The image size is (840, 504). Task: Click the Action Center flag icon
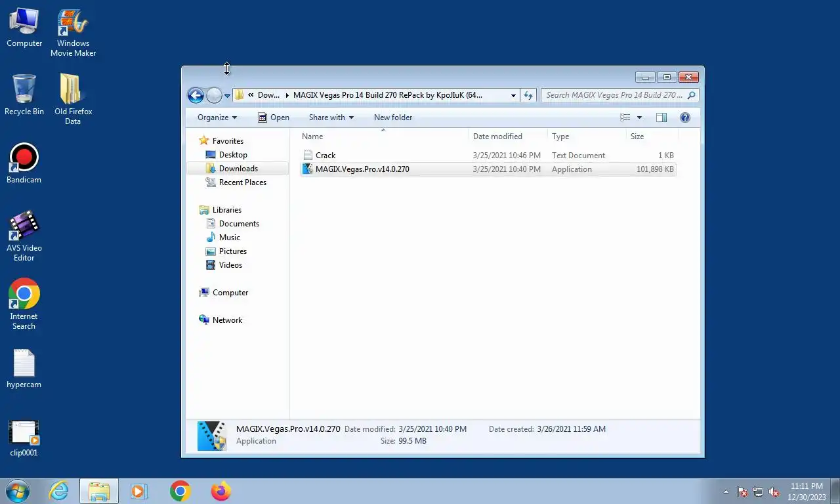742,492
